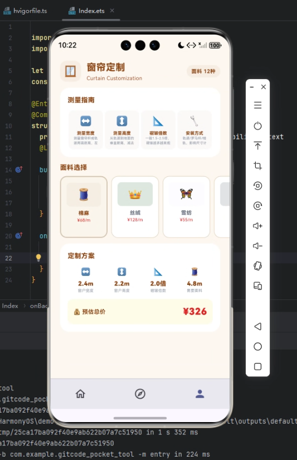Click the light bulb hint on line 22
297x460 pixels.
click(x=38, y=258)
